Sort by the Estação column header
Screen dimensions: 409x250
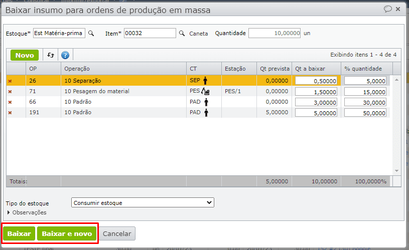coord(239,69)
